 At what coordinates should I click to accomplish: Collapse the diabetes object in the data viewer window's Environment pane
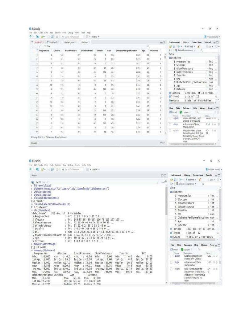170,58
